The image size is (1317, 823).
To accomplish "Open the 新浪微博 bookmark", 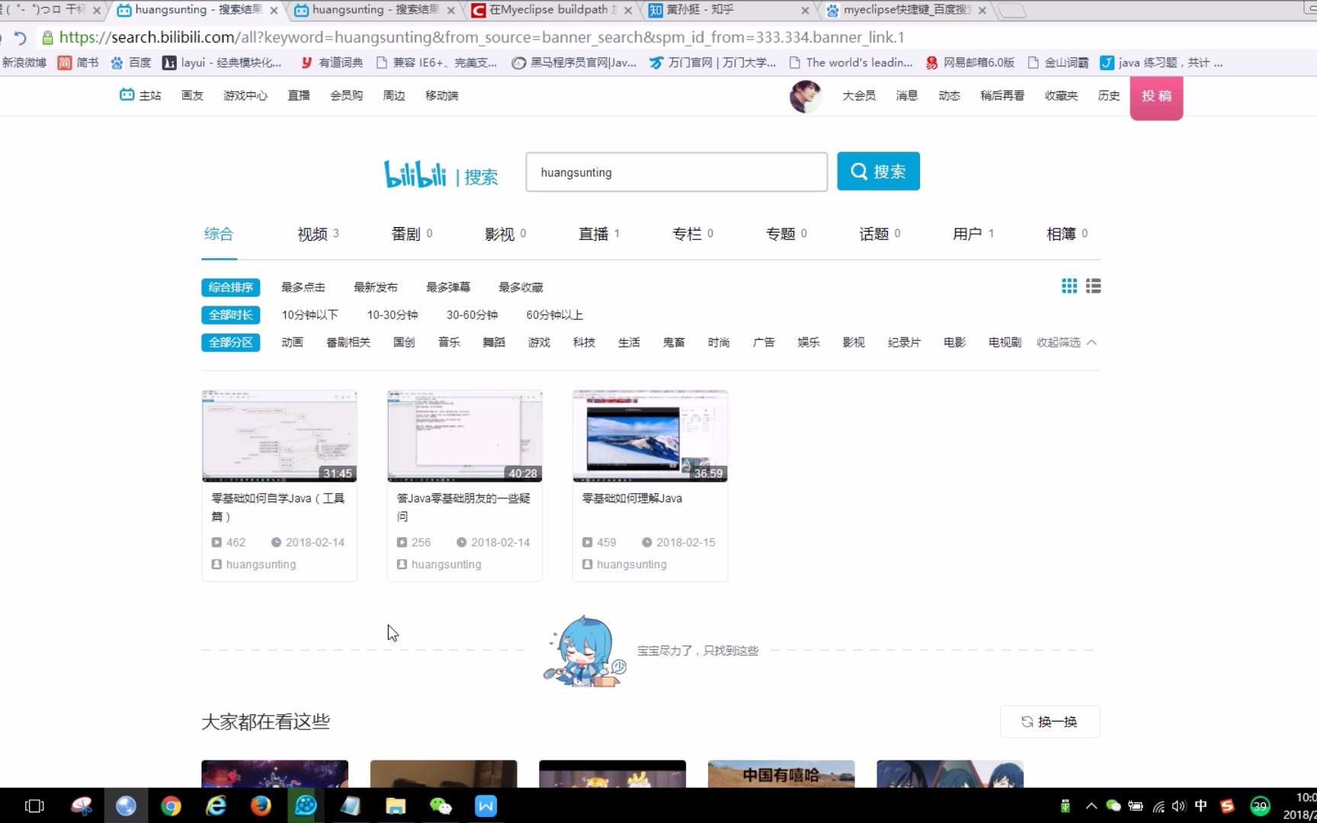I will point(24,62).
